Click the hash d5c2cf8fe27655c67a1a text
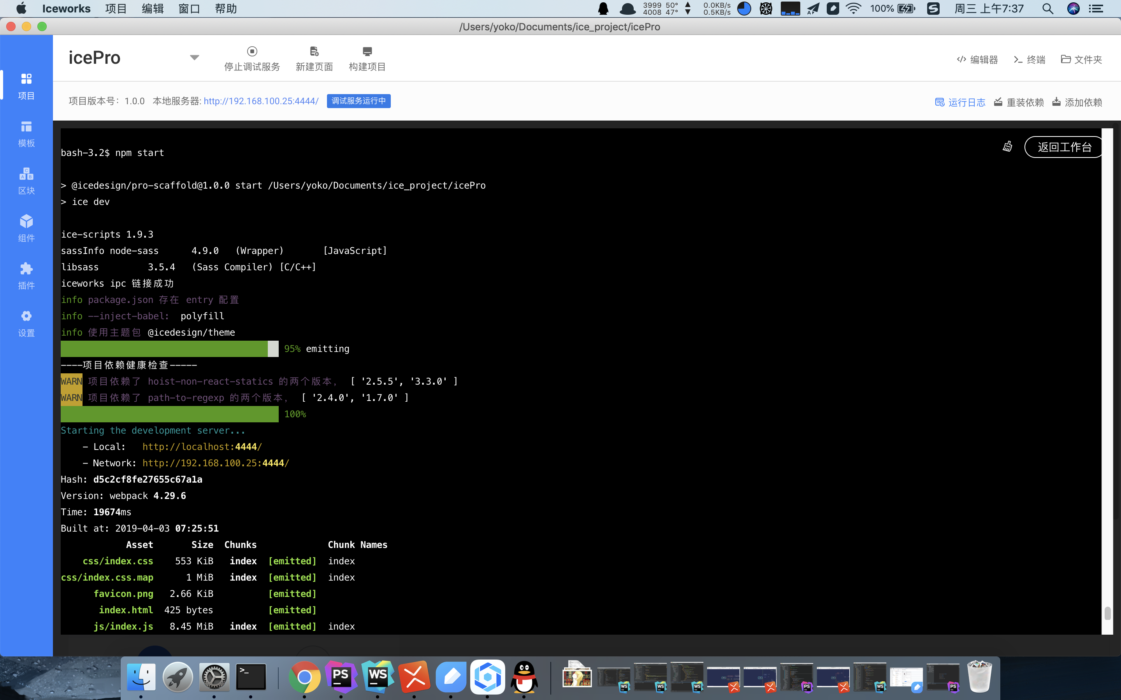The image size is (1121, 700). (148, 479)
